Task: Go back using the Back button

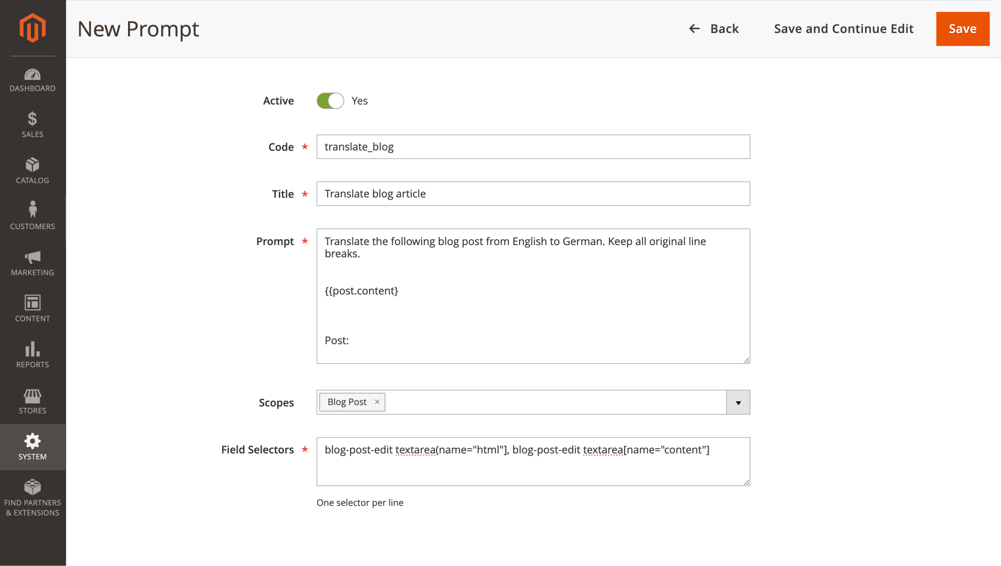Action: (714, 29)
